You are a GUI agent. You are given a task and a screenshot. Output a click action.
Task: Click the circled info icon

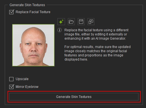[59, 30]
